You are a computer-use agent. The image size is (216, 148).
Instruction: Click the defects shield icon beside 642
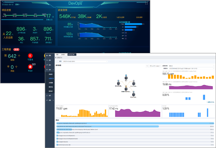[x=5, y=56]
